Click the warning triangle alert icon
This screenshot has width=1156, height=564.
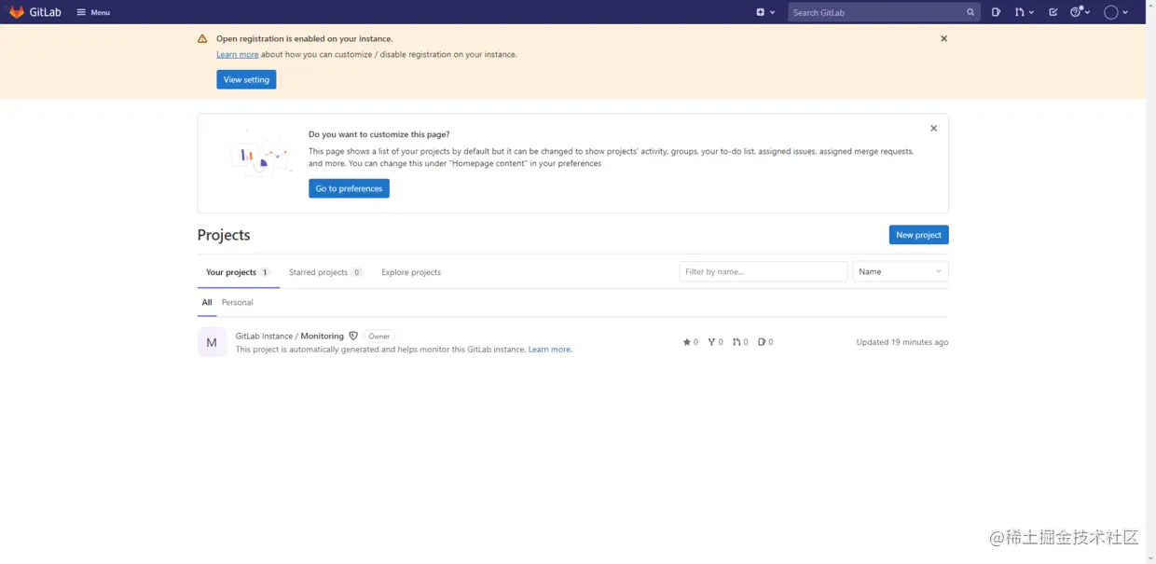[x=202, y=39]
